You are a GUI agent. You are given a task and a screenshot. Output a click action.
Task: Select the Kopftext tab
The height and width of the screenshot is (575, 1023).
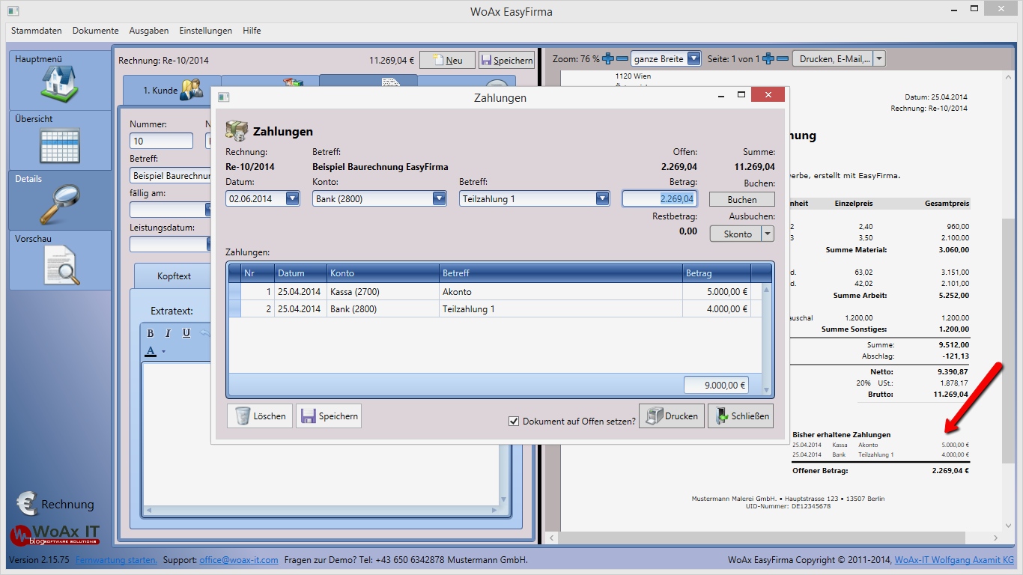[174, 276]
